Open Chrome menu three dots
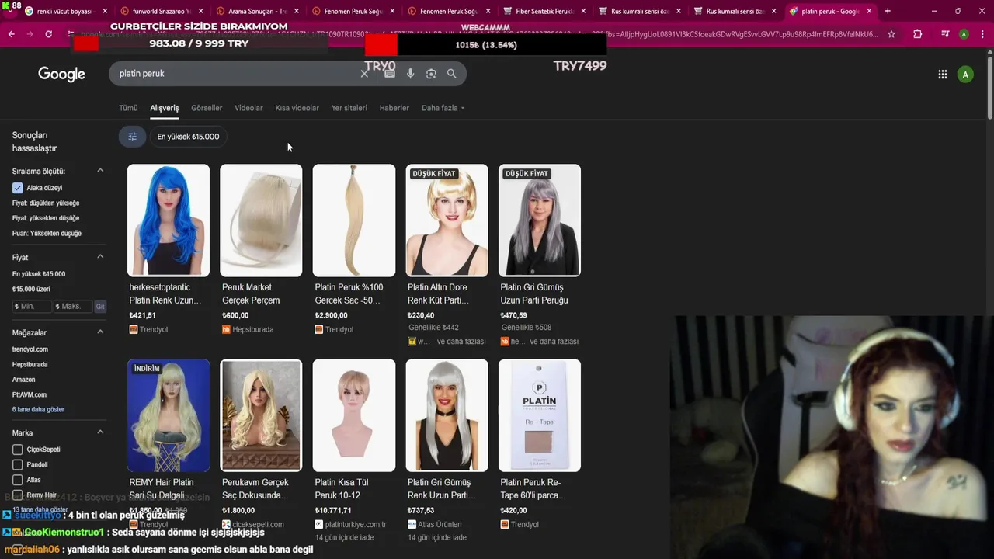The height and width of the screenshot is (559, 994). coord(983,34)
